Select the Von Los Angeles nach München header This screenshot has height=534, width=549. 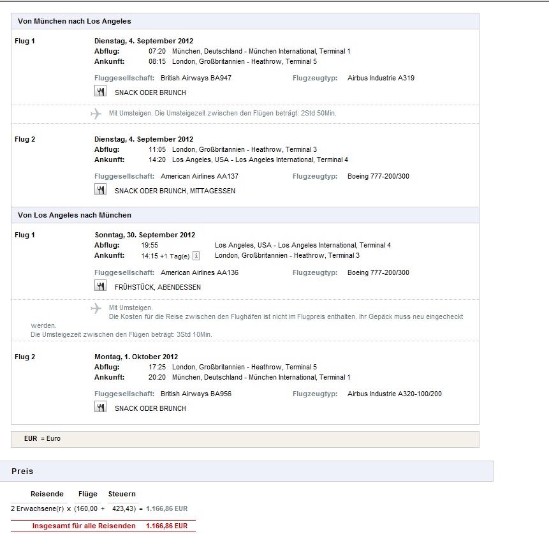click(x=75, y=215)
